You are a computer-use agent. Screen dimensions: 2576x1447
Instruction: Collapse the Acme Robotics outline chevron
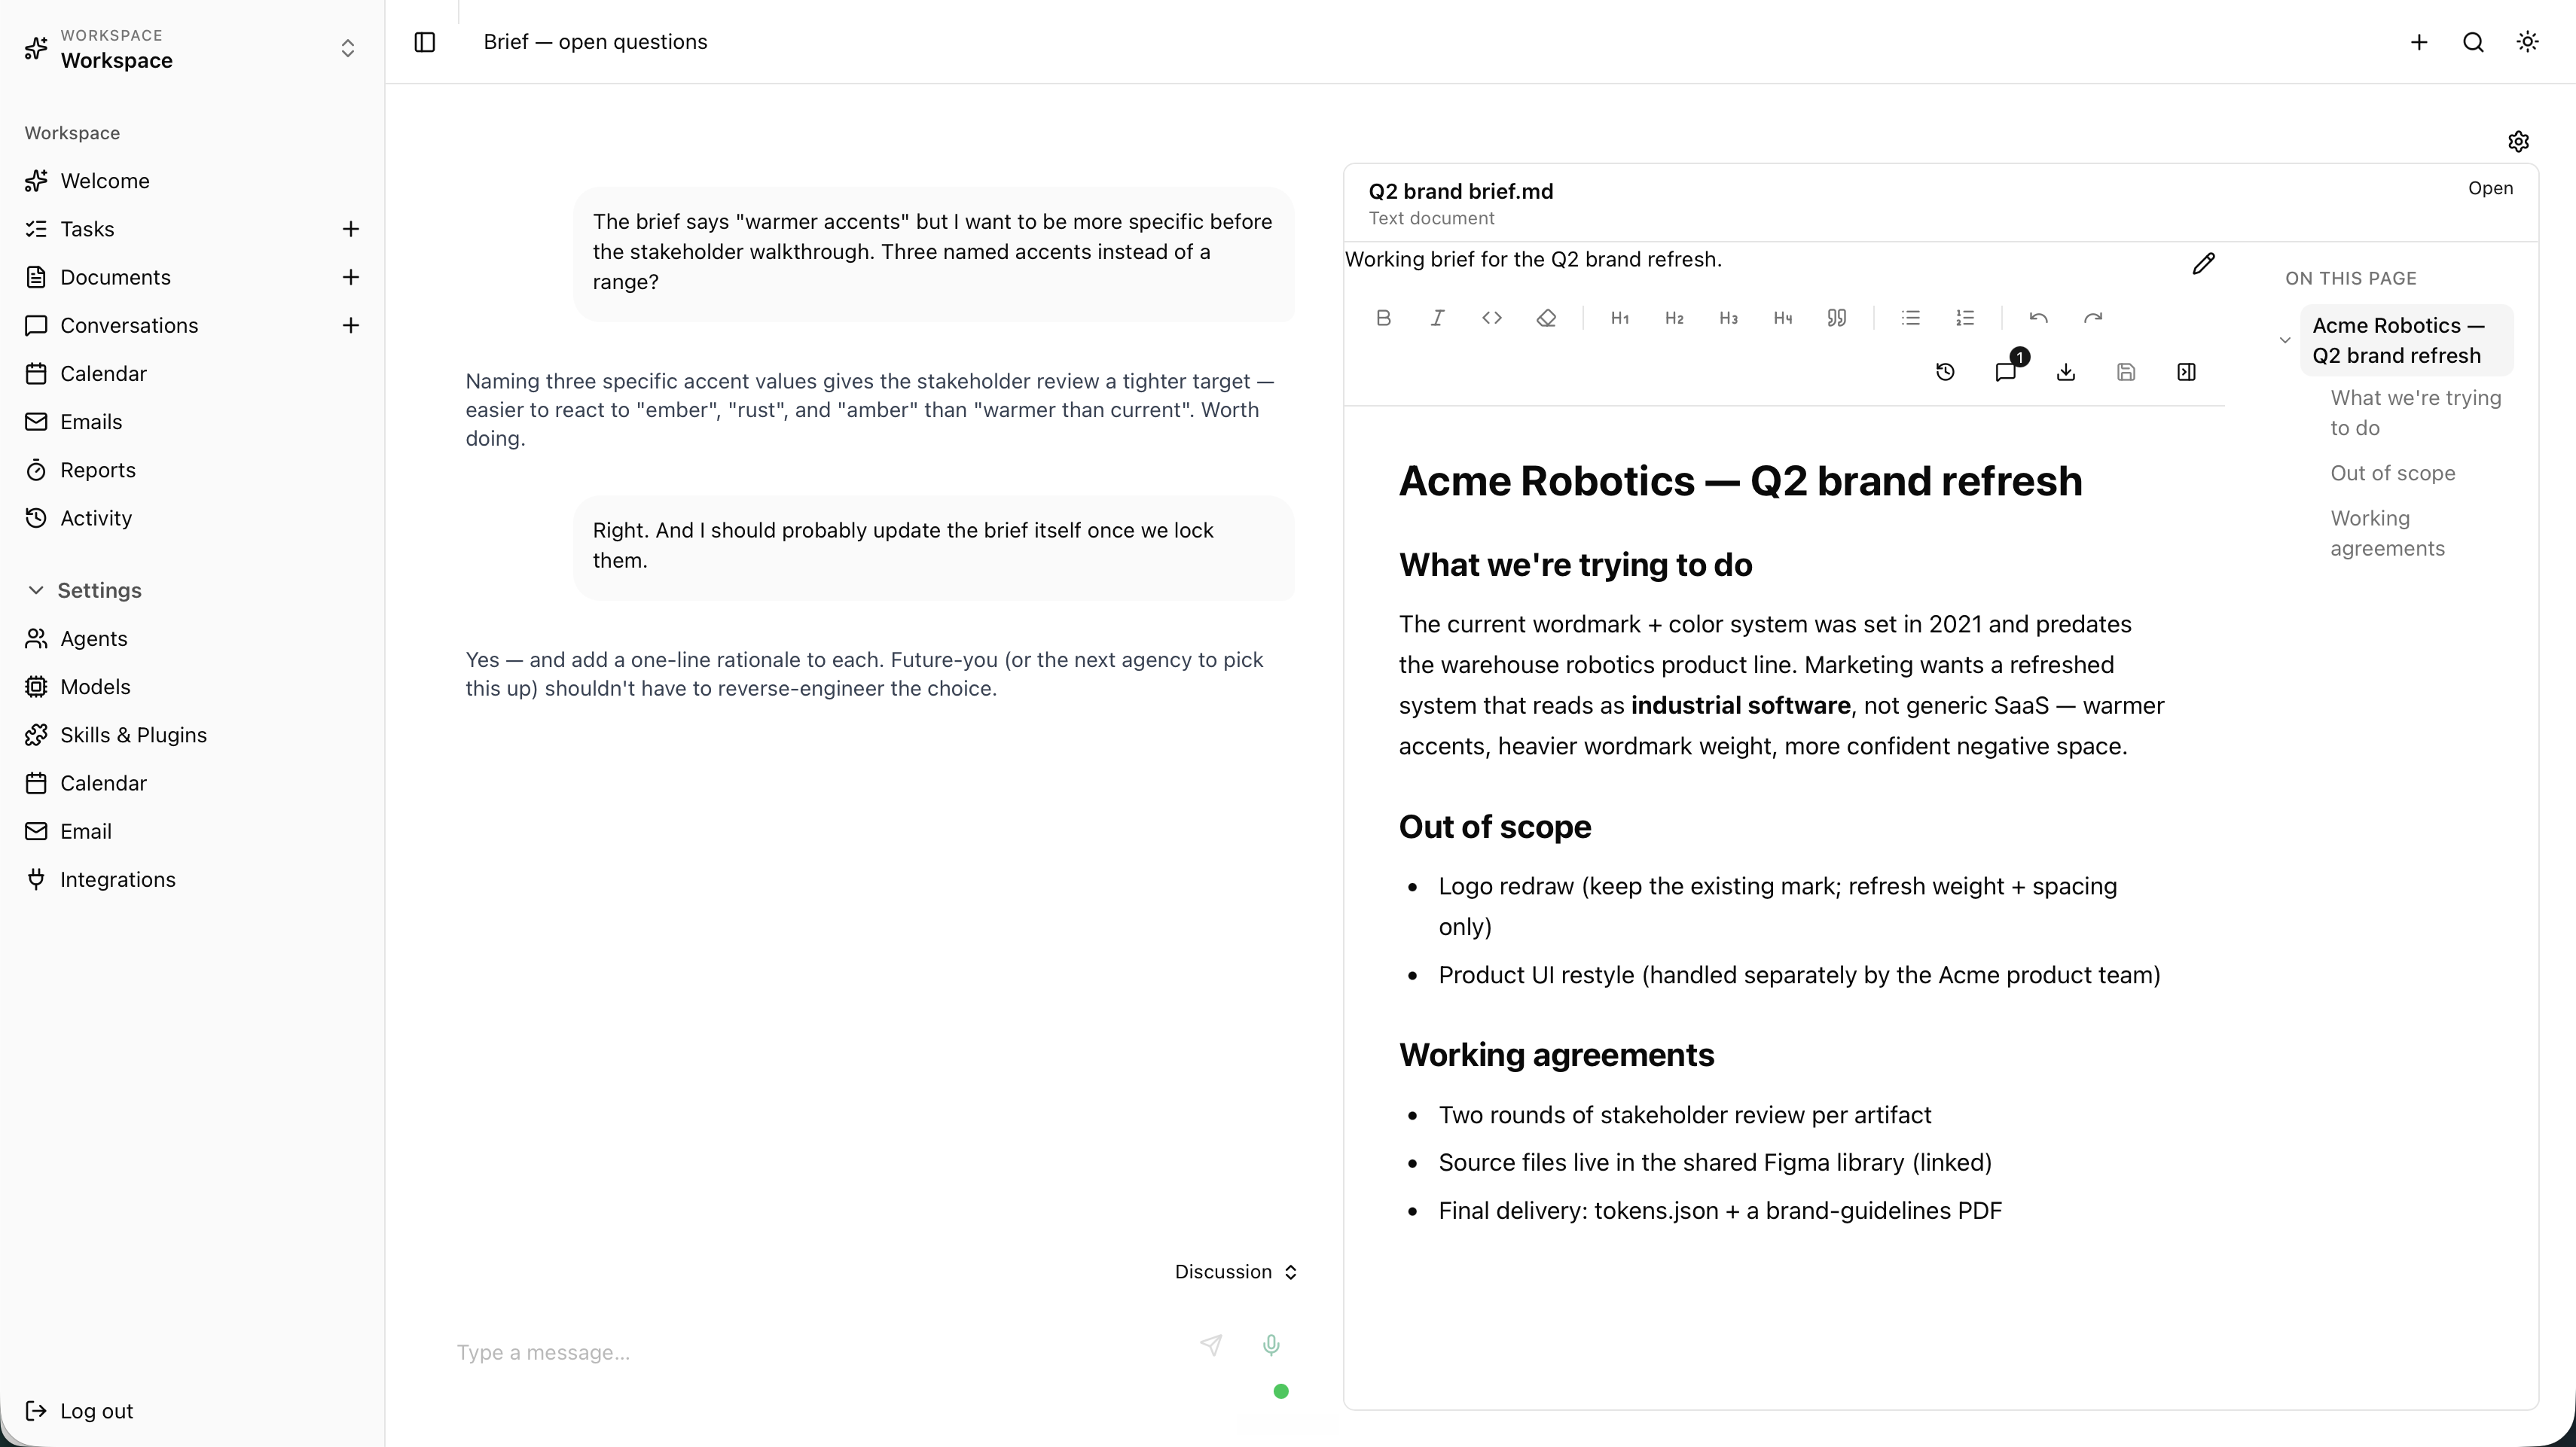point(2285,340)
